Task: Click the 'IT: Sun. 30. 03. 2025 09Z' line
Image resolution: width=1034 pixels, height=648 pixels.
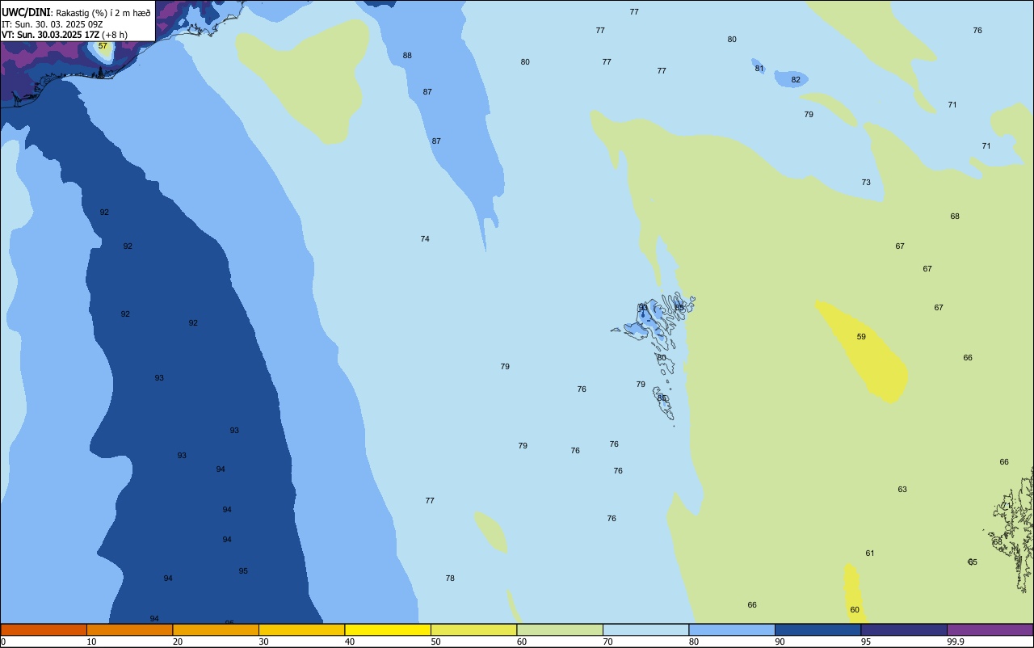Action: pyautogui.click(x=52, y=24)
